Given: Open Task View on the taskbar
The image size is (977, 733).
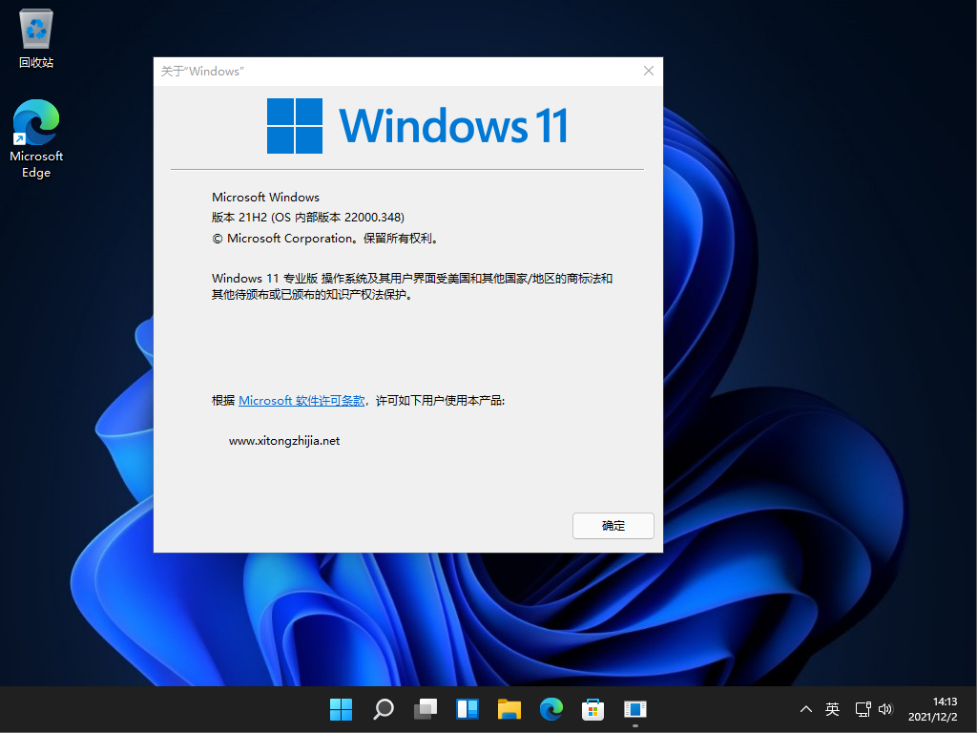Looking at the screenshot, I should click(x=425, y=709).
